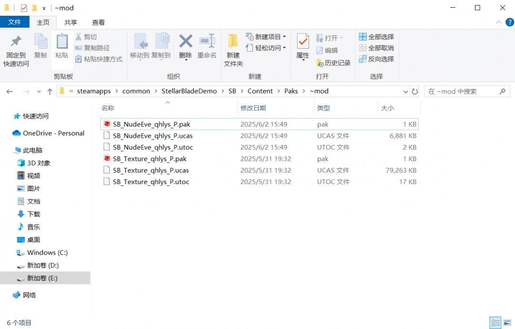Screen dimensions: 515x329
Task: Create a New Folder (新建文件夹)
Action: (233, 50)
